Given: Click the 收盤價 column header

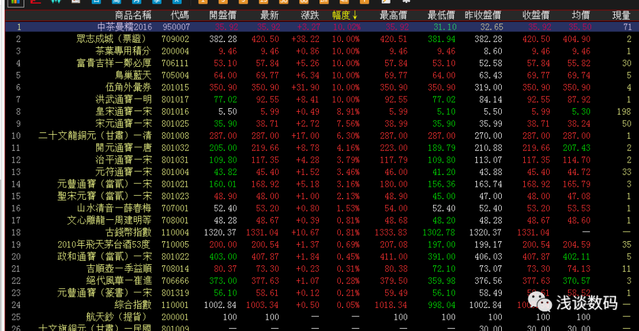Looking at the screenshot, I should tap(536, 15).
